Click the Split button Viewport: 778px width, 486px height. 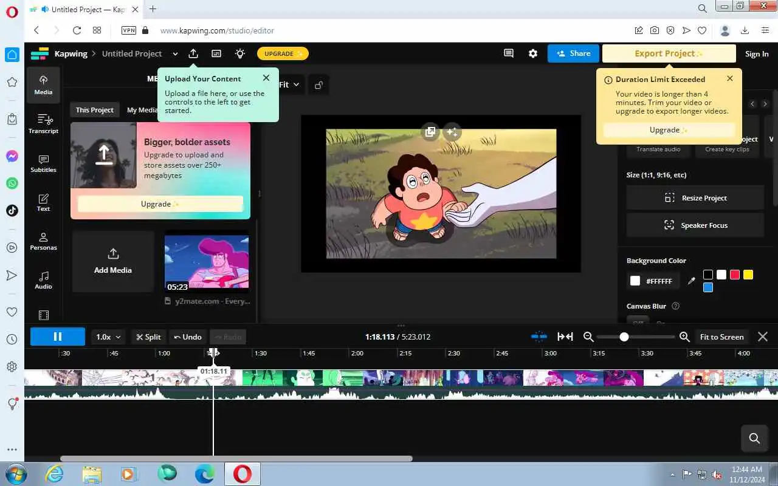(x=148, y=337)
